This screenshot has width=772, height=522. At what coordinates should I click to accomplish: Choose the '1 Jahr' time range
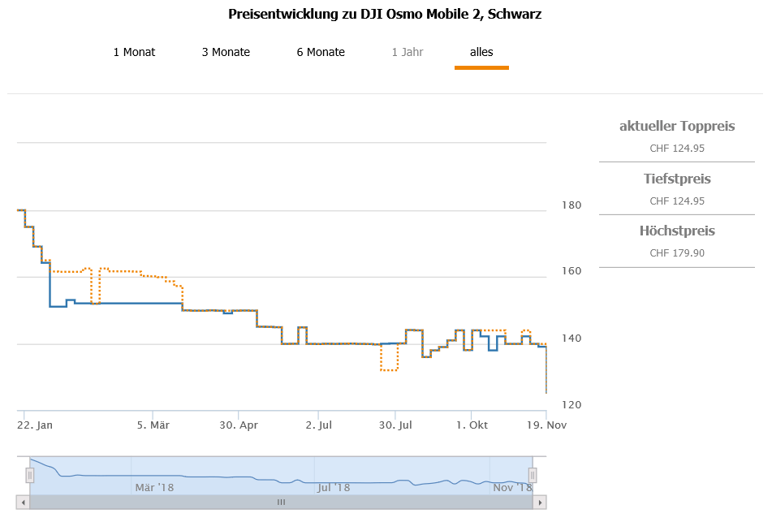(x=408, y=53)
